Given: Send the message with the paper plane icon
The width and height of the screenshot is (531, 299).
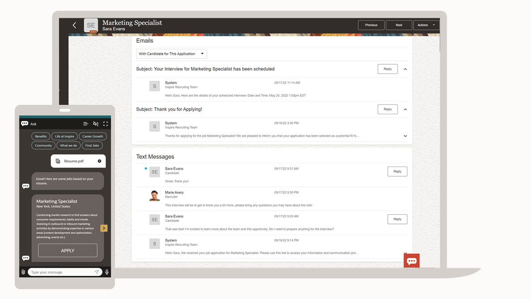Looking at the screenshot, I should coord(97,272).
